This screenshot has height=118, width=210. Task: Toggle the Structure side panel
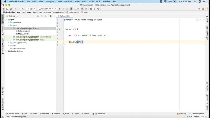(3, 30)
